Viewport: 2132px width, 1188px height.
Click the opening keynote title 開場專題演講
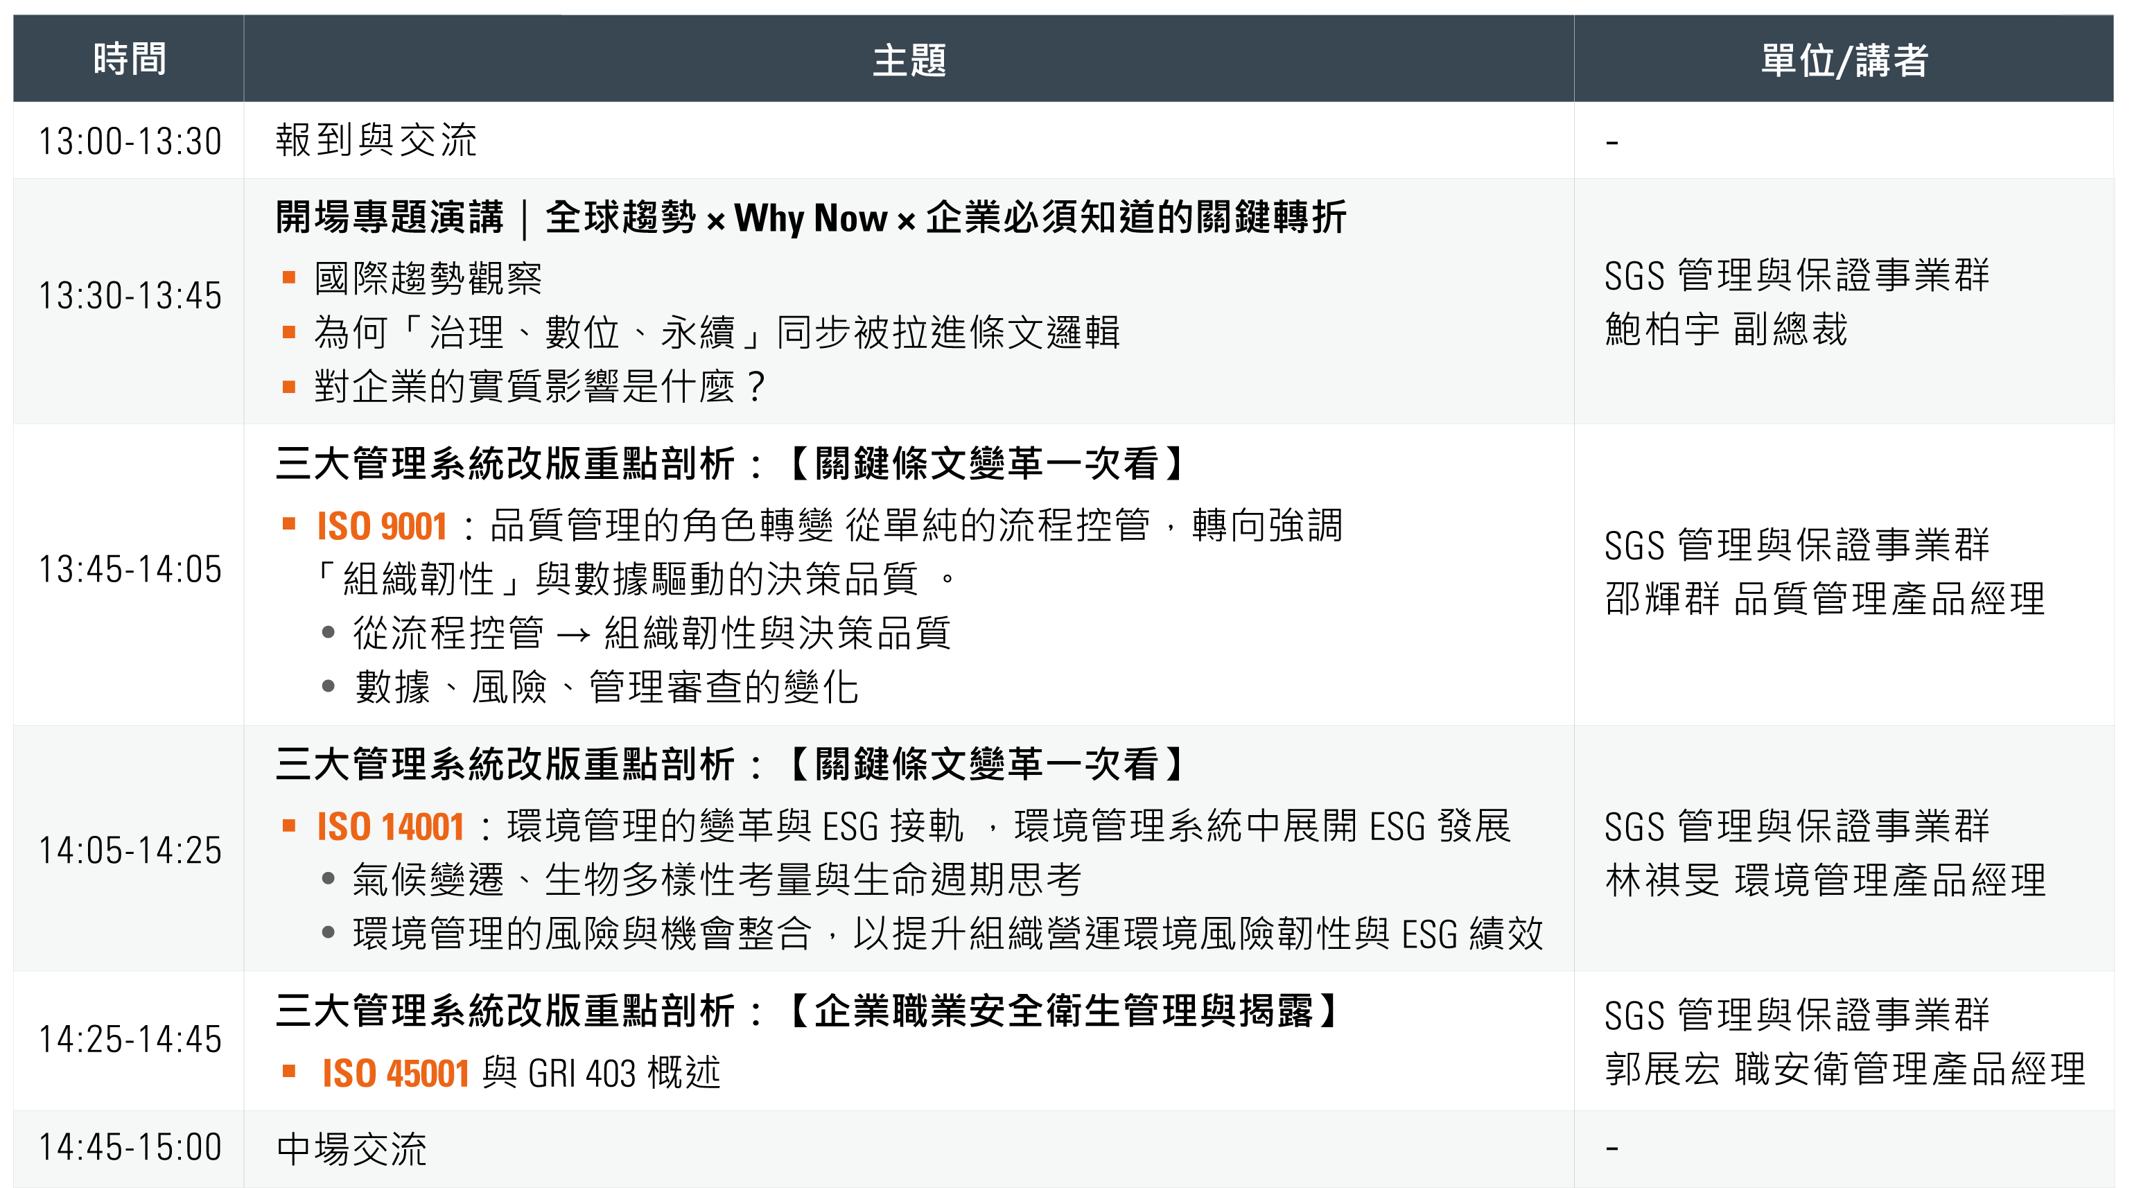coord(389,218)
